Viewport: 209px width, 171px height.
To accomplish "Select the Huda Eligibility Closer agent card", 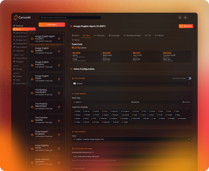I will click(46, 149).
